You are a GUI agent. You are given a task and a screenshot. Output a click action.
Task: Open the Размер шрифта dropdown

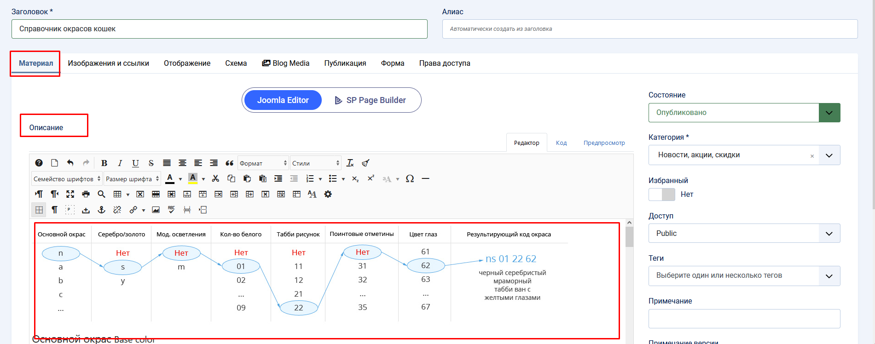tap(132, 179)
